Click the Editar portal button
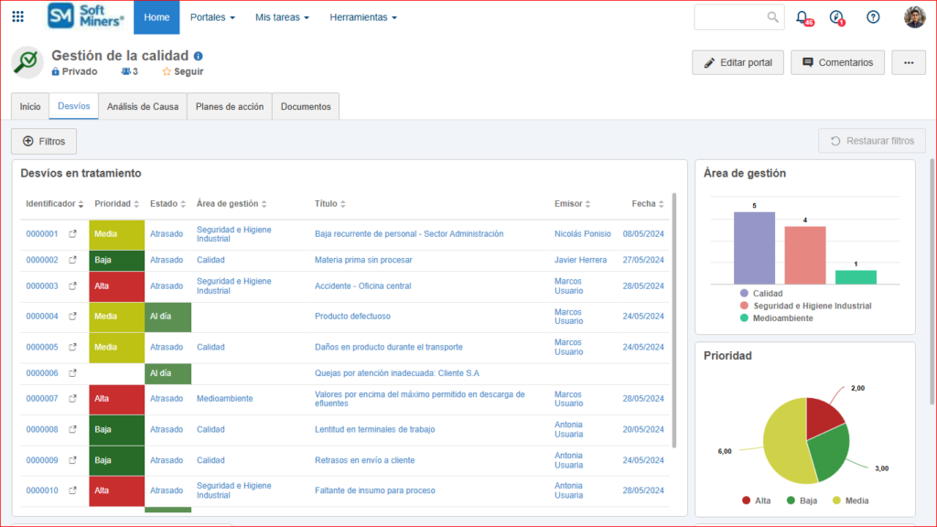 click(x=738, y=63)
